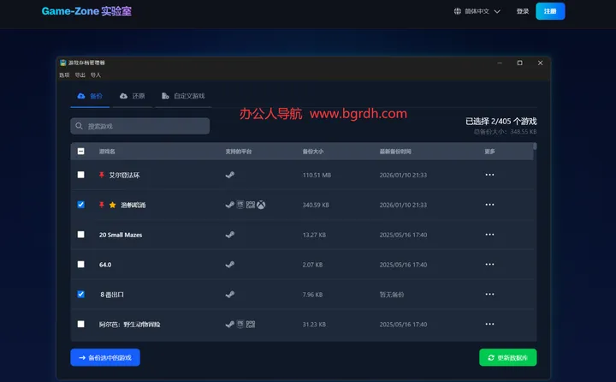The image size is (616, 382).
Task: Click the GOG icon in 阿尔芭 row
Action: 251,324
